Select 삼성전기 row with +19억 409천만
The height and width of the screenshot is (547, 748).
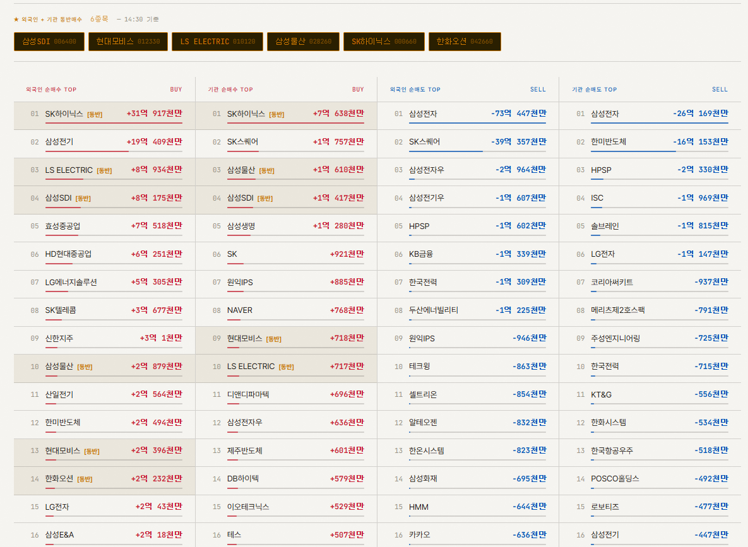[105, 144]
